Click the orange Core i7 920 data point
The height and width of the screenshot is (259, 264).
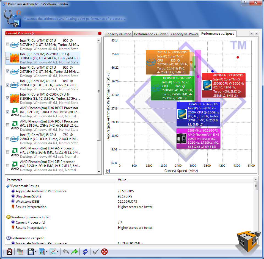[191, 62]
